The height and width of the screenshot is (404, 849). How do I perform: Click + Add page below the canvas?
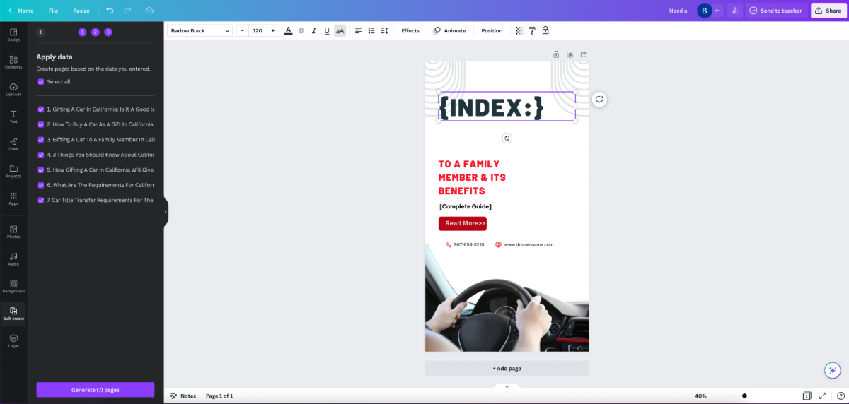pyautogui.click(x=507, y=368)
